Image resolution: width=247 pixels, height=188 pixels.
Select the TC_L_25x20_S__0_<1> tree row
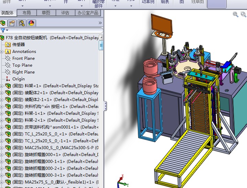(51, 134)
